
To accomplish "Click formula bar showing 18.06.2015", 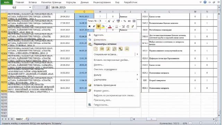I will pyautogui.click(x=133, y=7).
